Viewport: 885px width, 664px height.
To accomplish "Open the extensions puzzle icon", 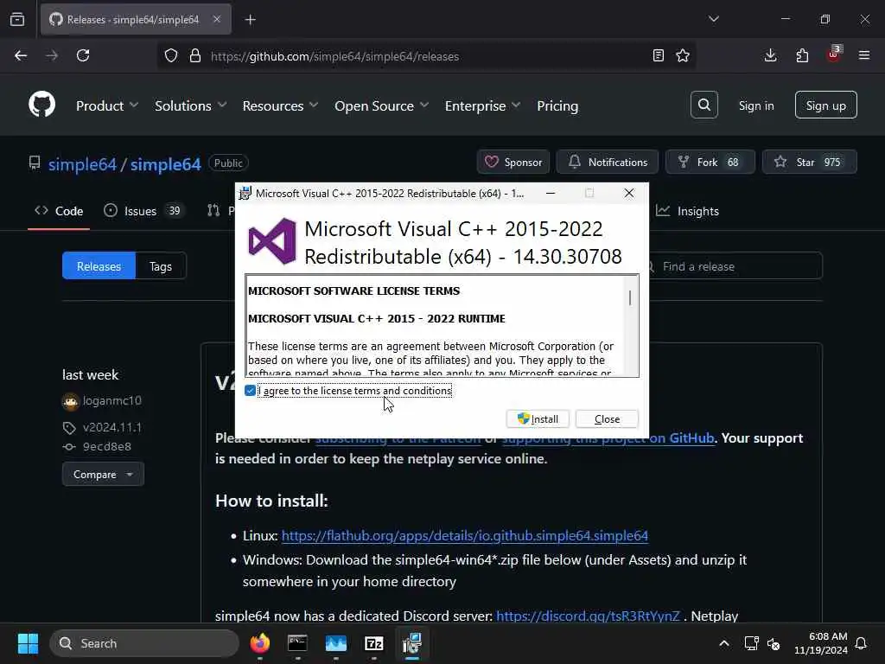I will click(x=802, y=55).
